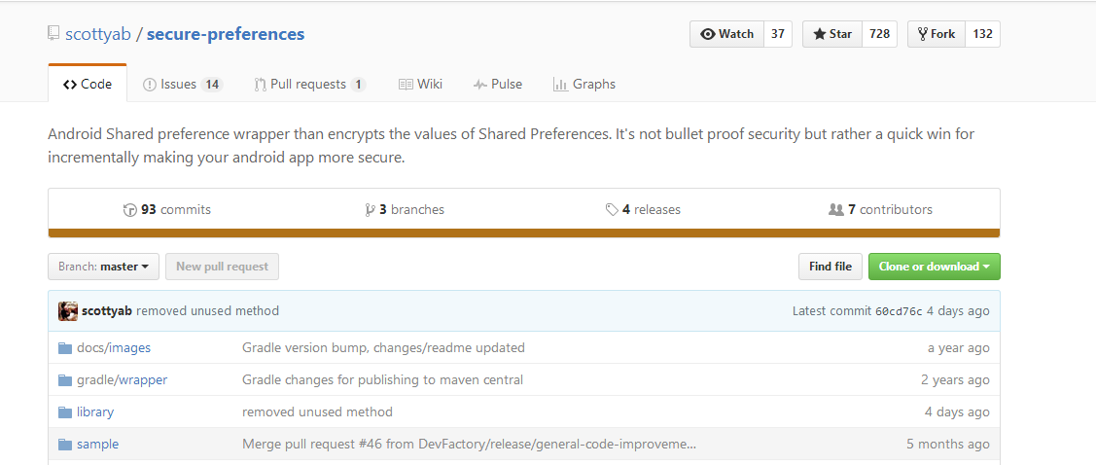Open the Pulse tab
Screen dimensions: 1096x465
pos(498,84)
